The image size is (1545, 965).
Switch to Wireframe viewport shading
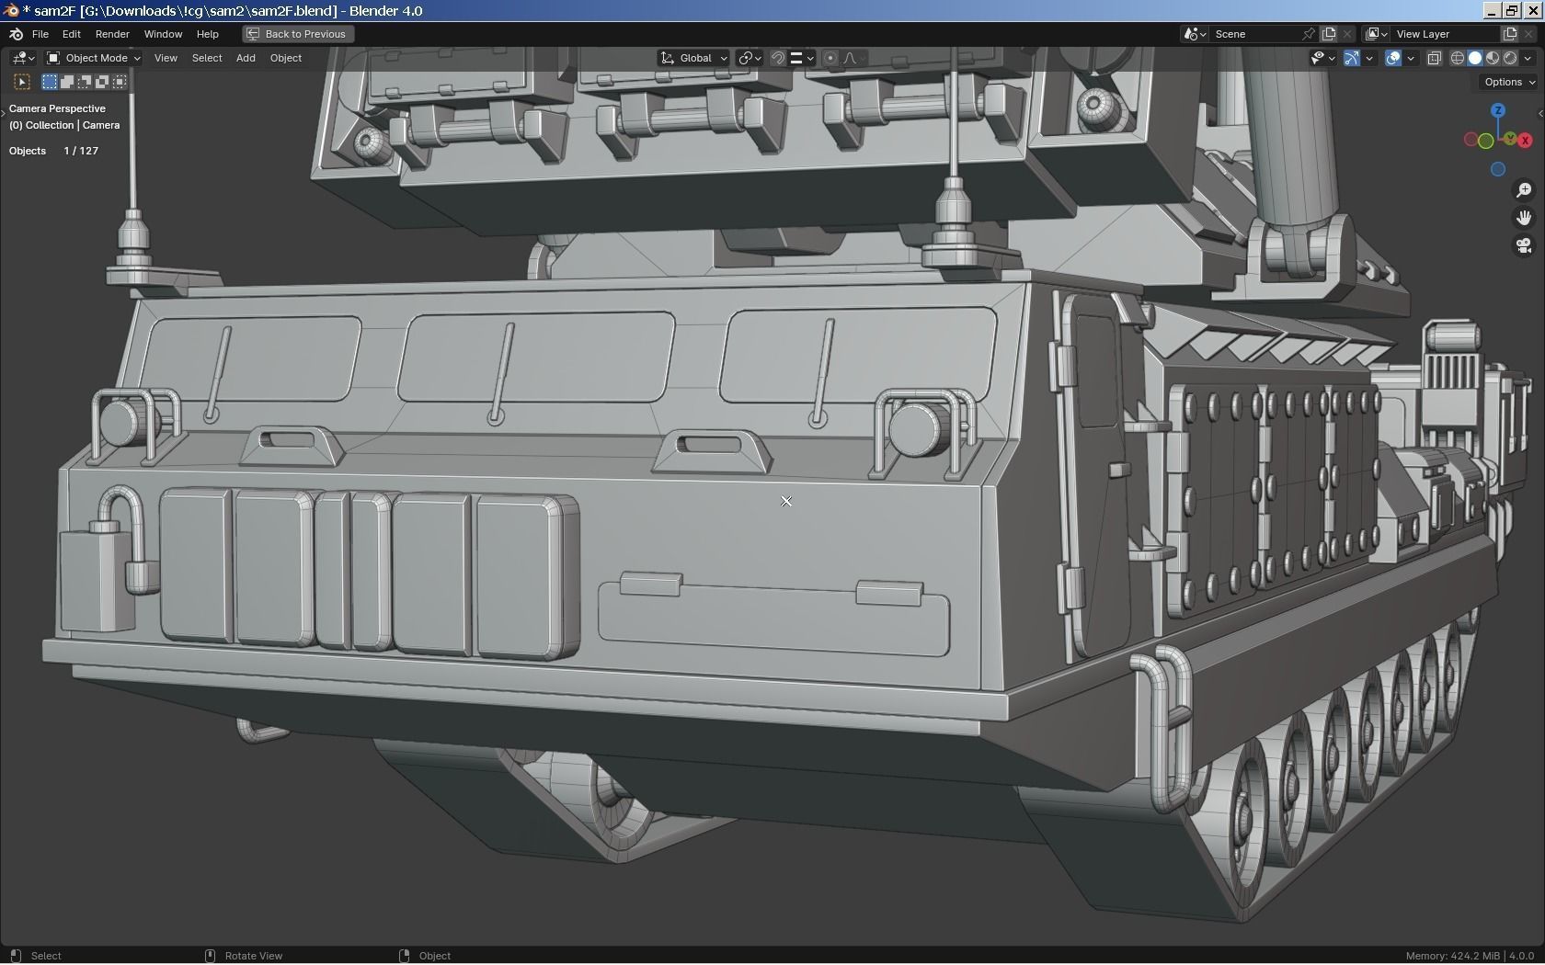[x=1458, y=58]
